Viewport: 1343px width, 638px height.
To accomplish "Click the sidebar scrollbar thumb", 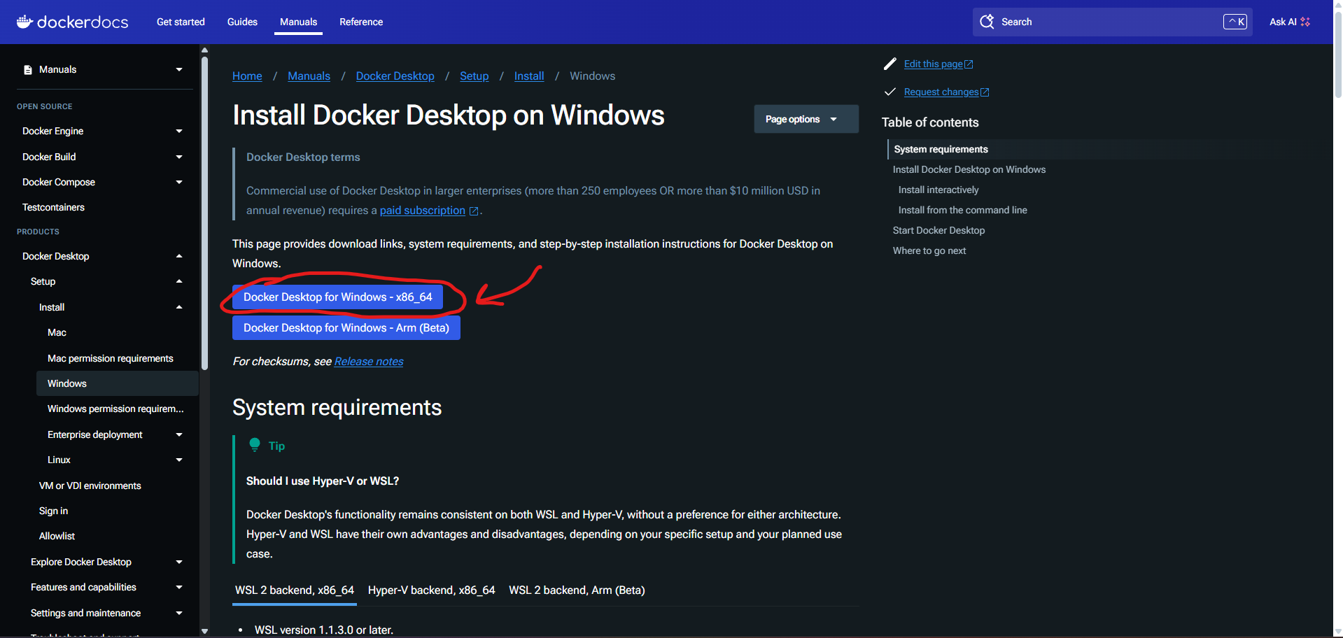I will [204, 213].
